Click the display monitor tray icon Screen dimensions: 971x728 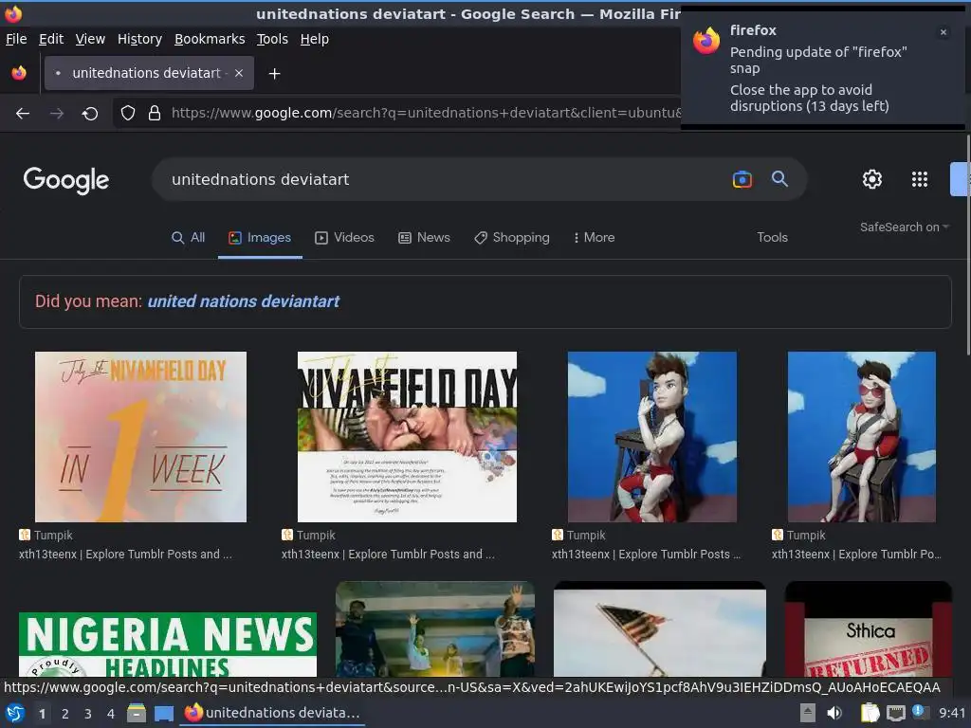(x=895, y=713)
